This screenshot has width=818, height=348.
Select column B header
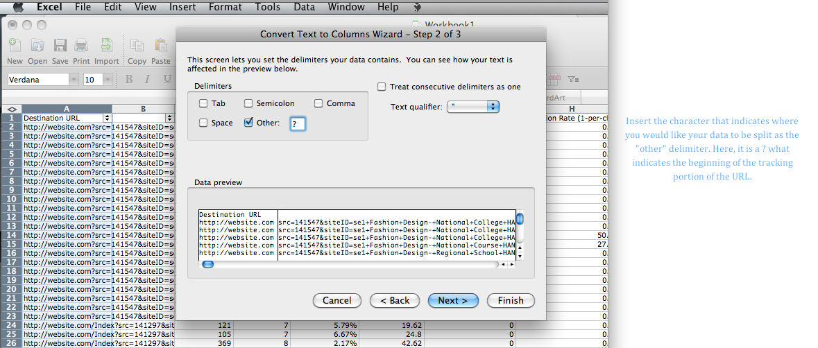(143, 109)
